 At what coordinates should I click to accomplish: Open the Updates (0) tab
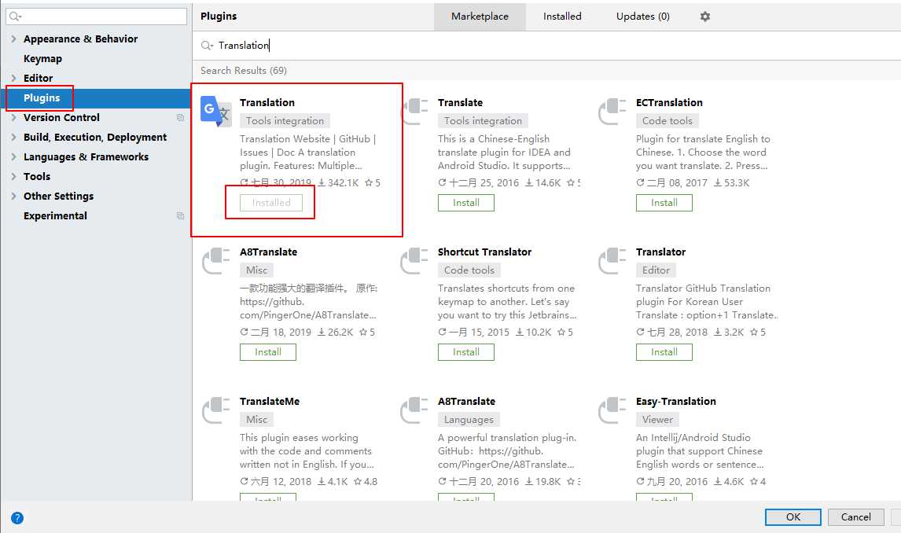[x=643, y=16]
